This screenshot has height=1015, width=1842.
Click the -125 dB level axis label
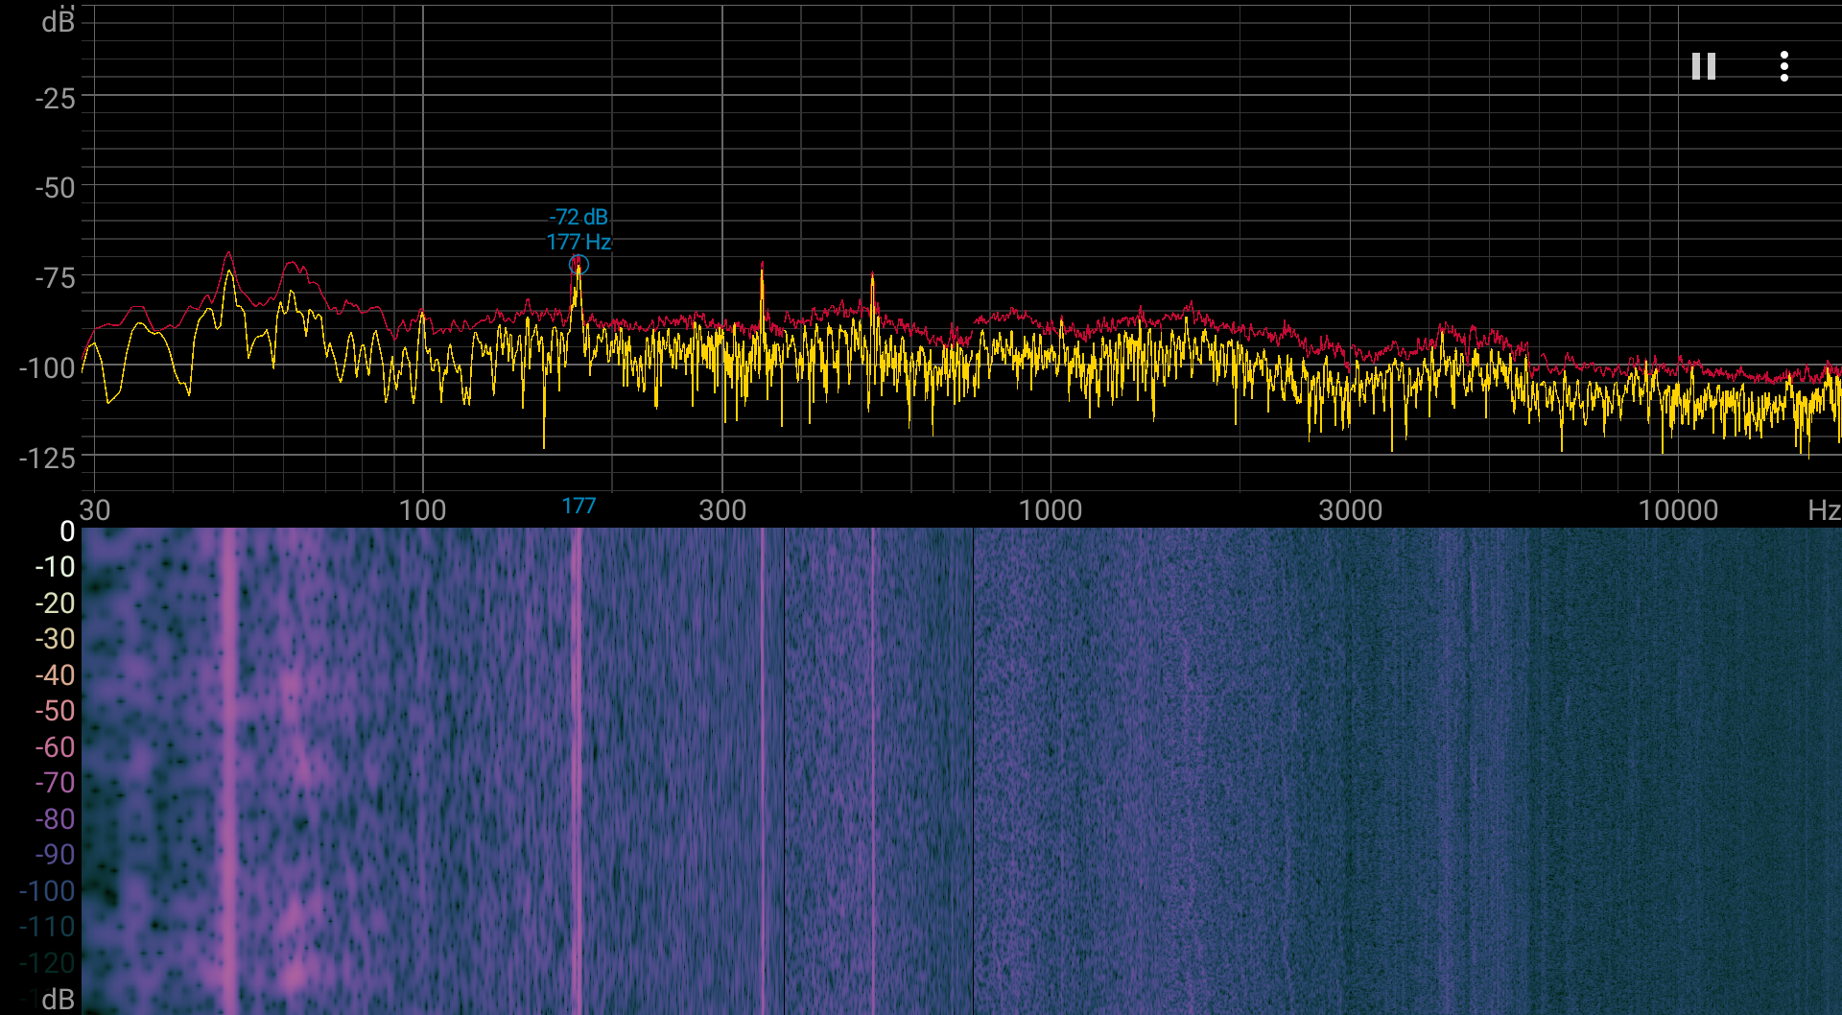[x=47, y=458]
